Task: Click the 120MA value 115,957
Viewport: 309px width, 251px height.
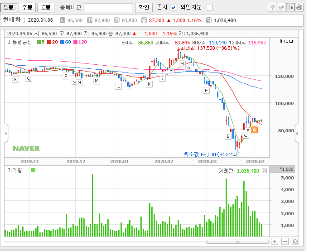Action: tap(257, 43)
